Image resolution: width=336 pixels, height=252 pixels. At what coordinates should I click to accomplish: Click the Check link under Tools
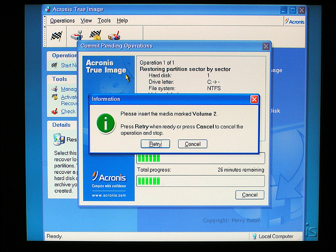click(68, 111)
